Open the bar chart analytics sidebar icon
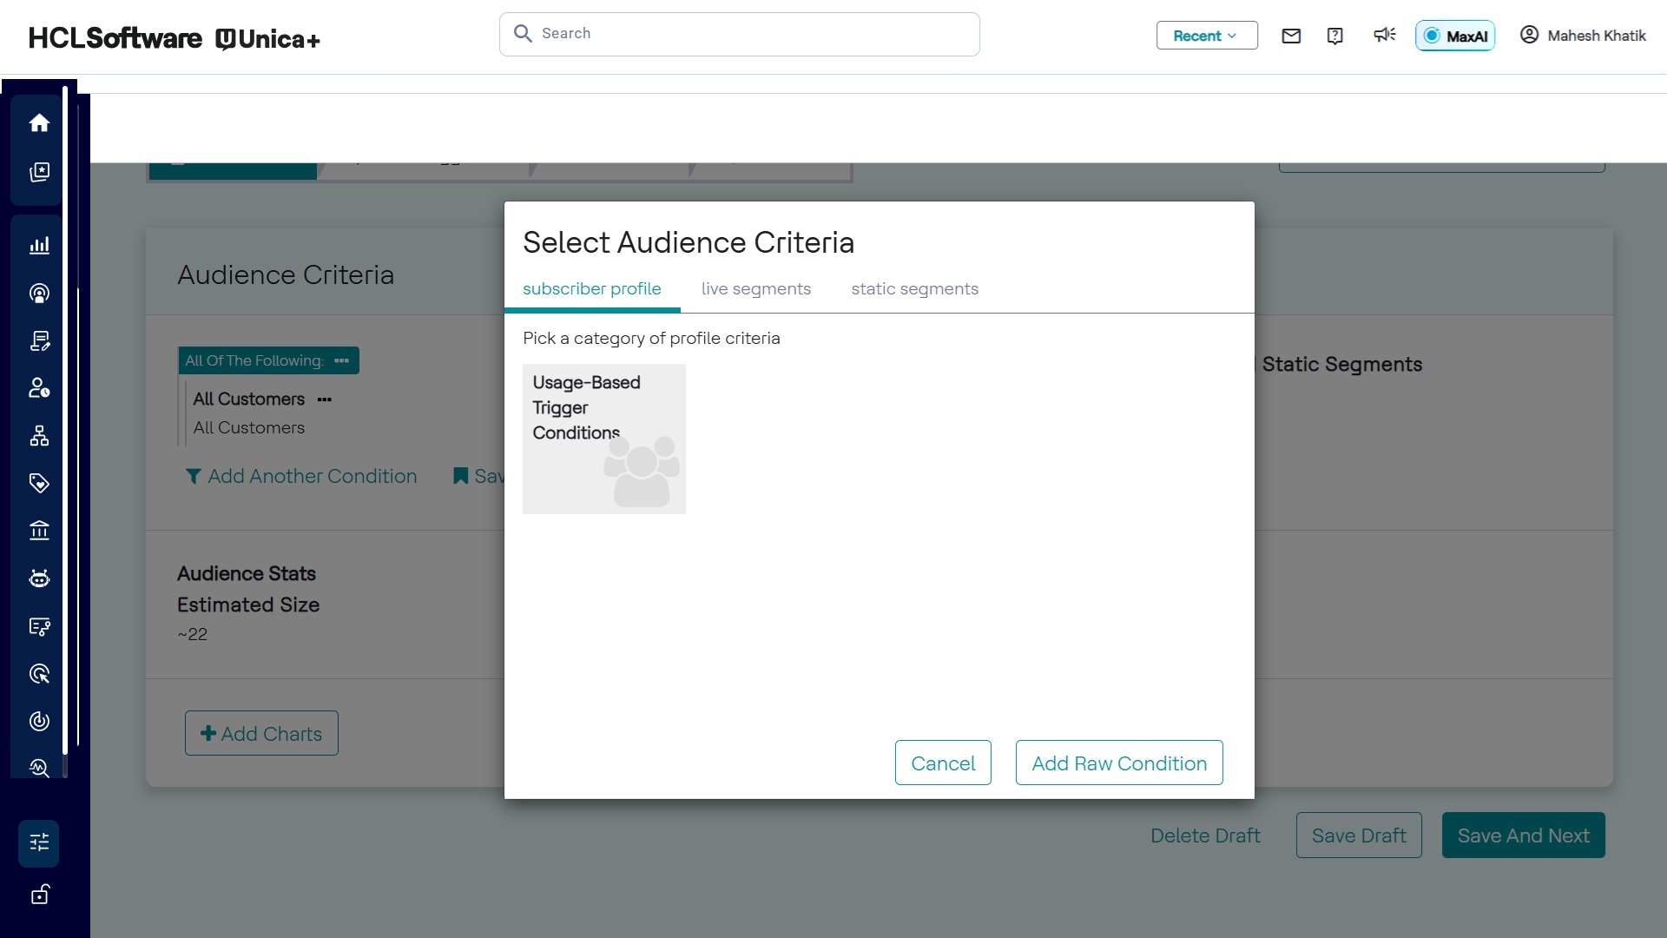1667x938 pixels. pyautogui.click(x=39, y=246)
